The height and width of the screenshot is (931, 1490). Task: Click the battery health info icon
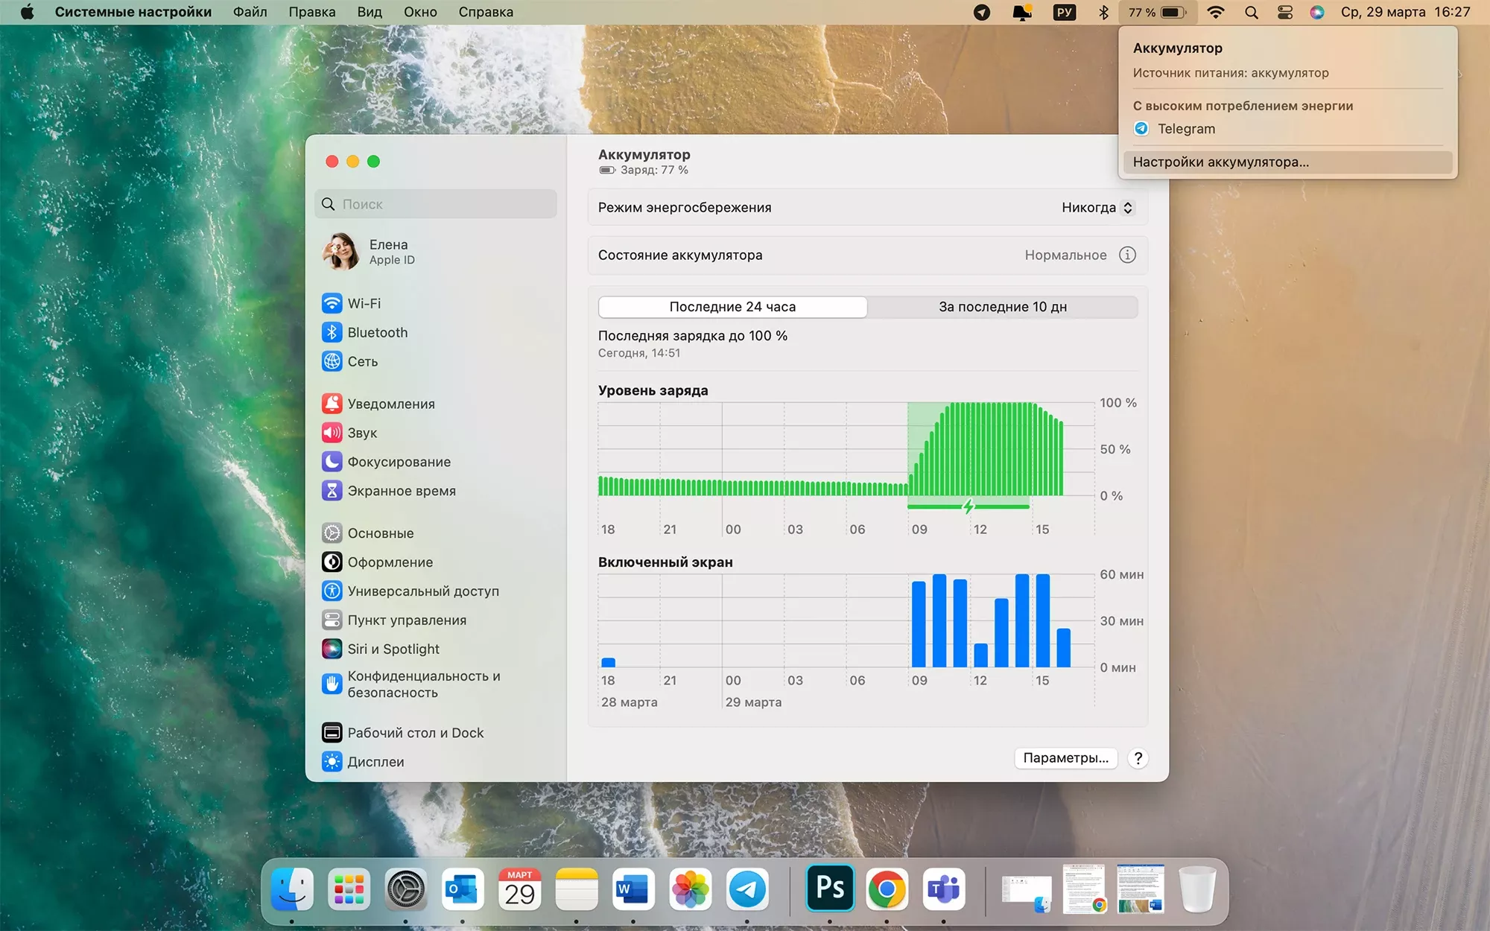click(1127, 255)
